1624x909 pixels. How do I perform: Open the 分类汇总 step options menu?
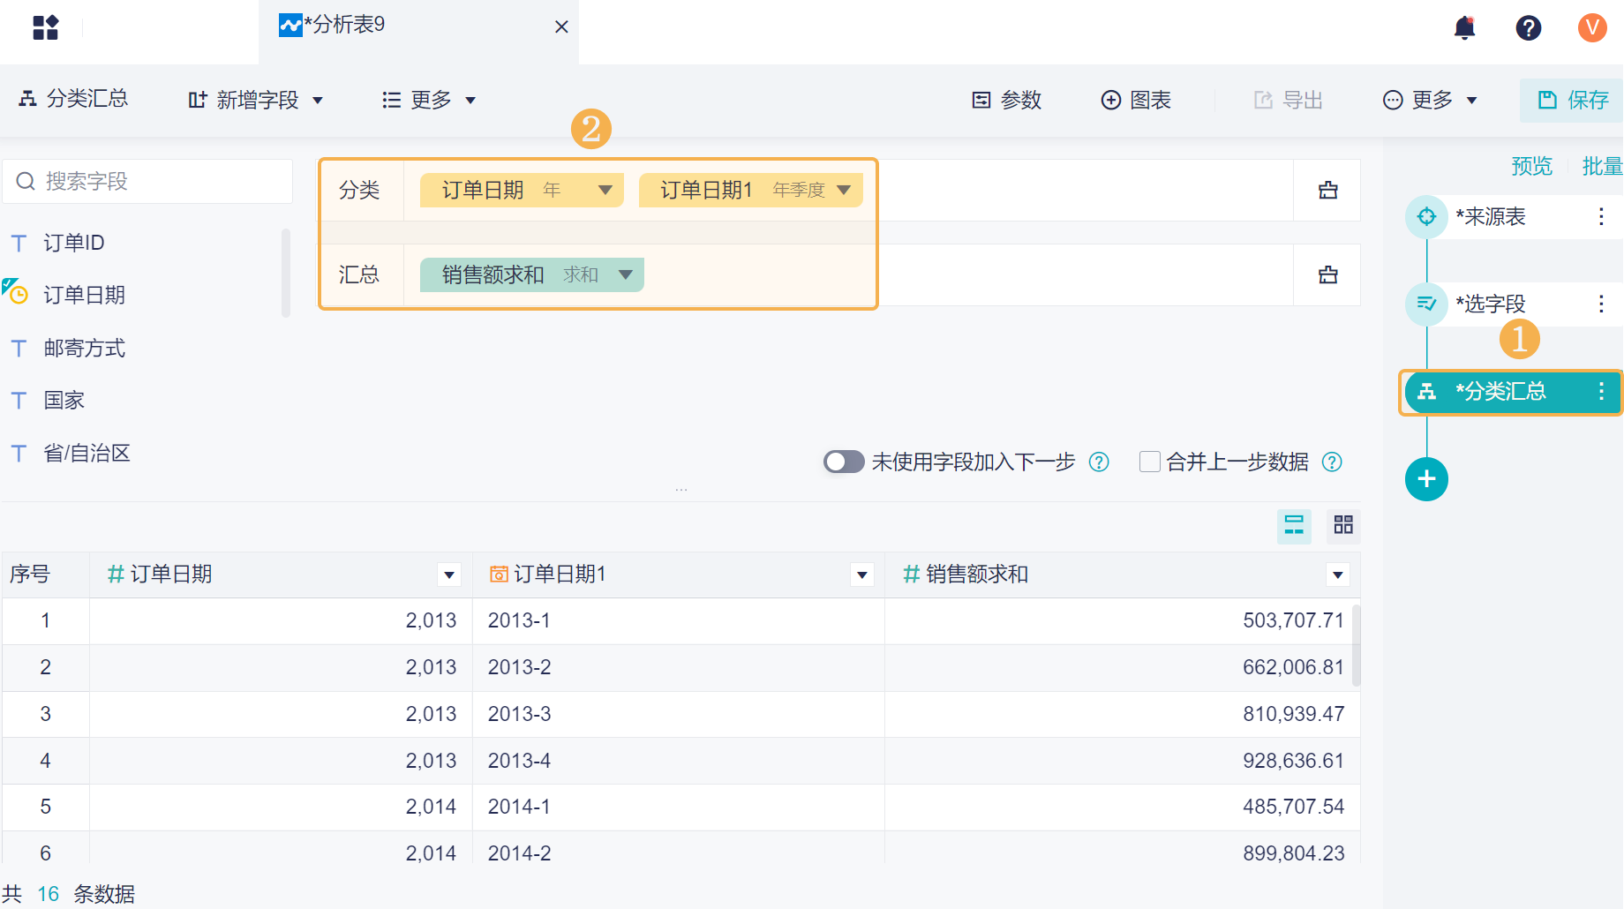click(x=1601, y=392)
